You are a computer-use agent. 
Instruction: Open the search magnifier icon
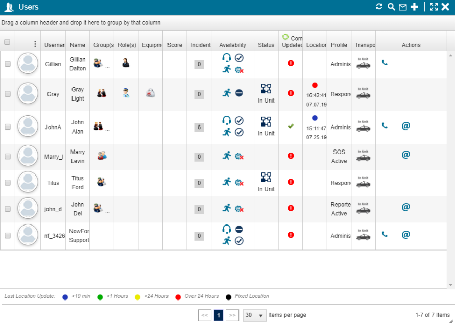391,7
